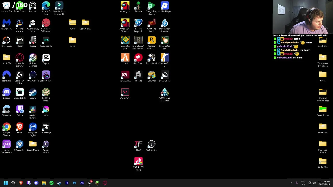Select the Green Screen folder
Viewport: 333px width, 187px height.
323,111
